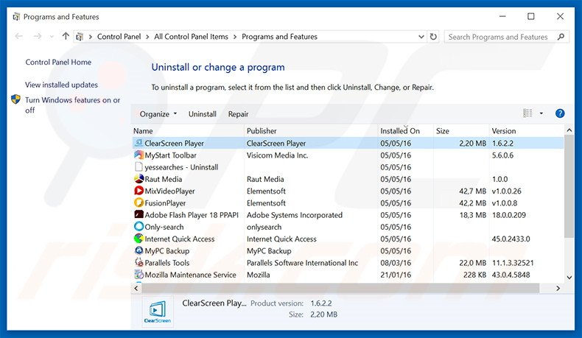Click the Adobe Flash Player icon
Screen dimensions: 582x338
click(139, 214)
